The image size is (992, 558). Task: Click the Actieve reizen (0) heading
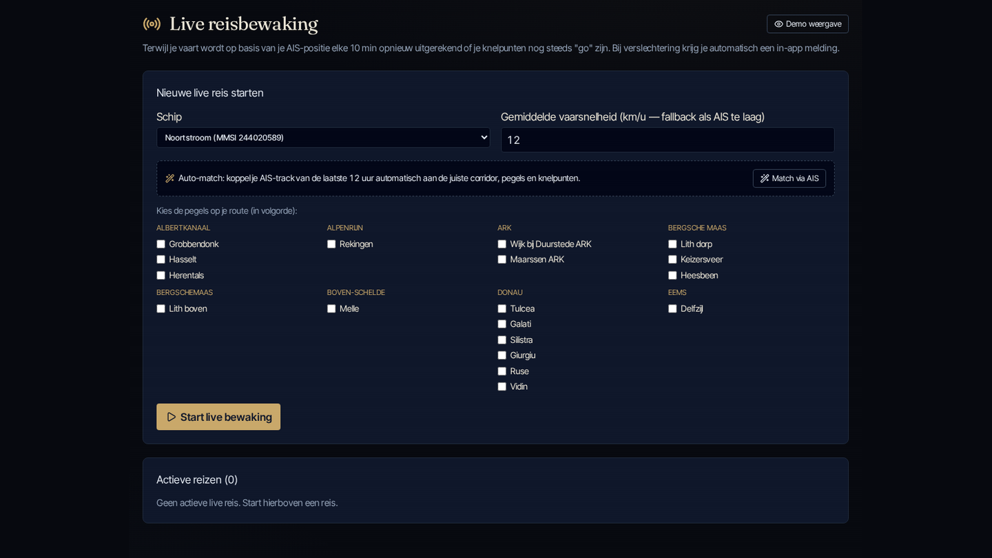click(197, 479)
